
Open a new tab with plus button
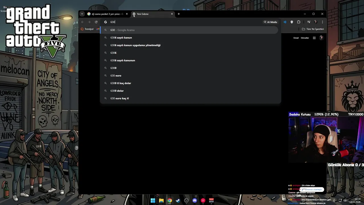[x=179, y=14]
